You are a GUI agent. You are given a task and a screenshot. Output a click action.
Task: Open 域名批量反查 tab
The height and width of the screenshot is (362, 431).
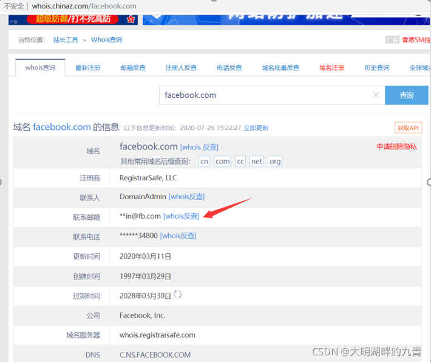[280, 67]
